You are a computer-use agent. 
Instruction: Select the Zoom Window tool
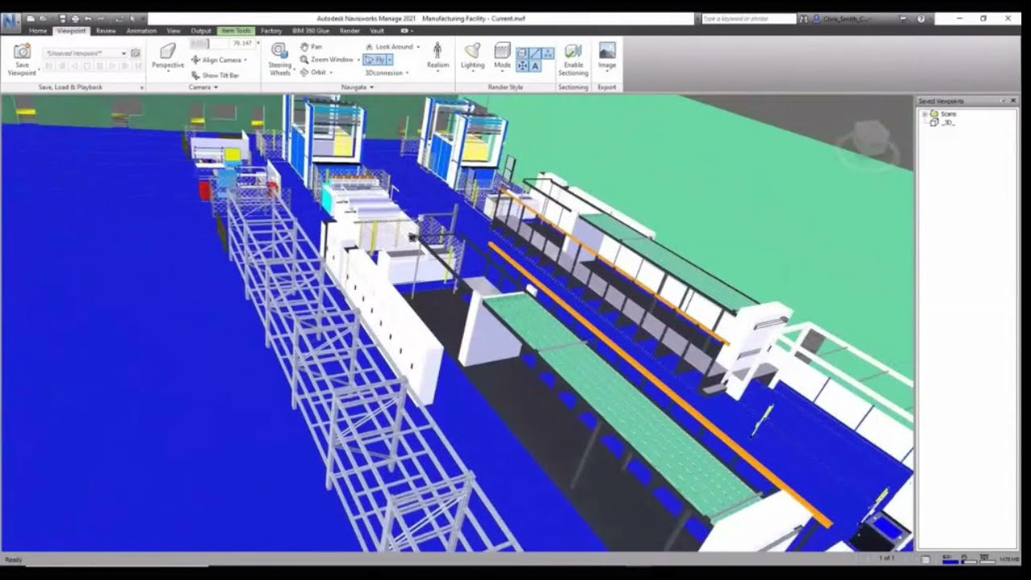click(327, 60)
